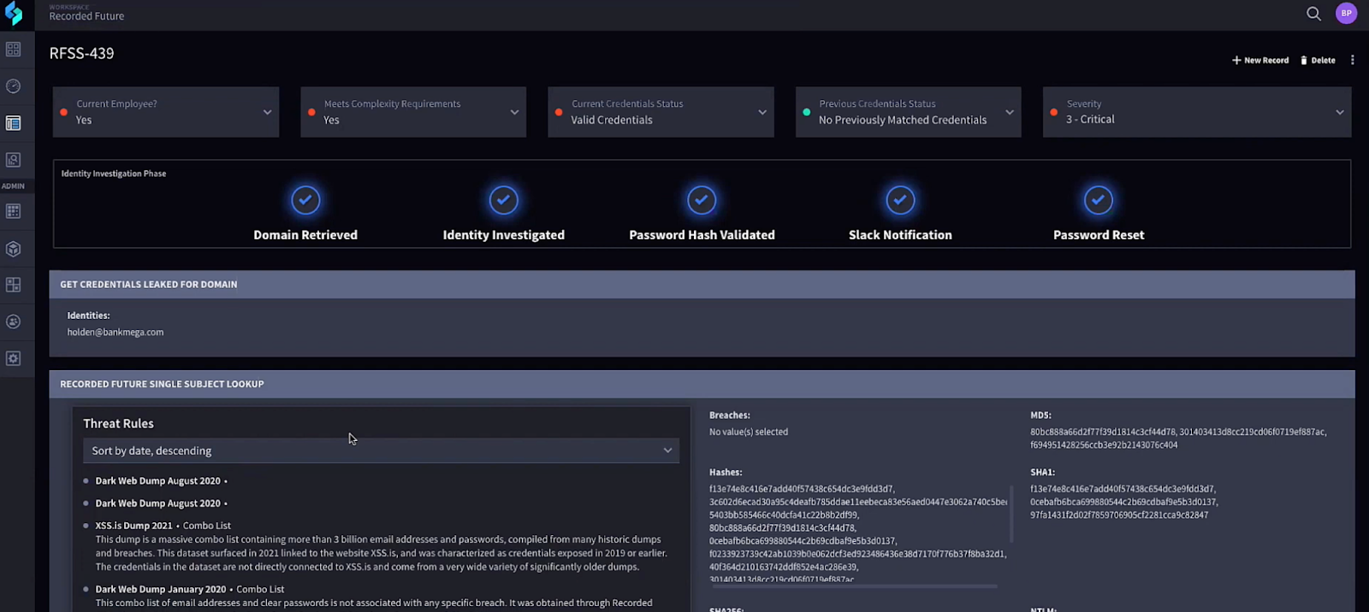
Task: Open the admin users smiley icon
Action: coord(14,321)
